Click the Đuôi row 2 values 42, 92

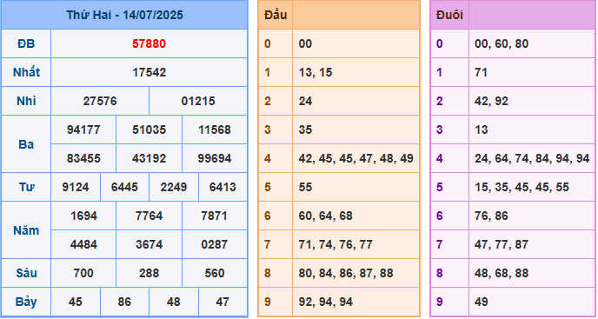(491, 101)
